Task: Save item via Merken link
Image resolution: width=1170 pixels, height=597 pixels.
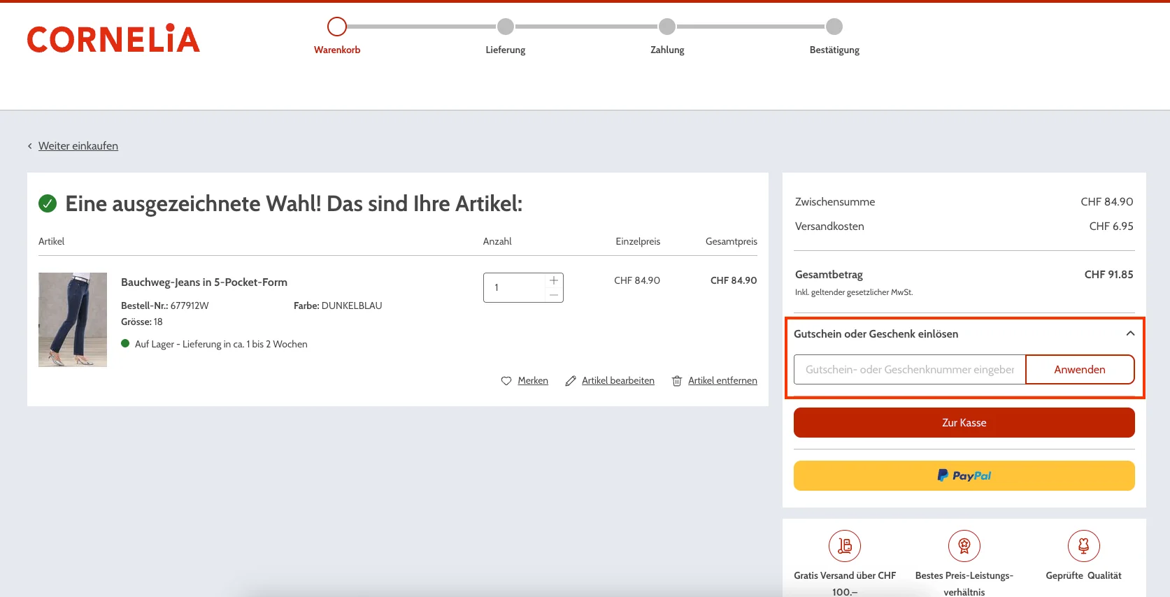Action: point(533,380)
